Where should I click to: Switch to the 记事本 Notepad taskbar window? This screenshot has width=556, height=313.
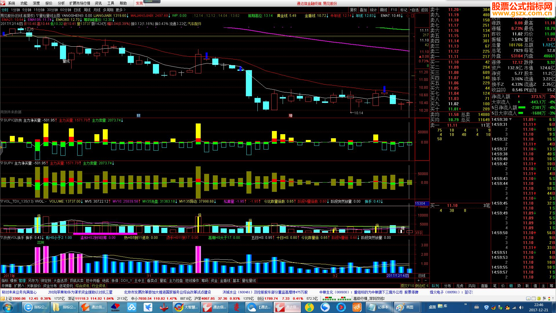pyautogui.click(x=378, y=307)
